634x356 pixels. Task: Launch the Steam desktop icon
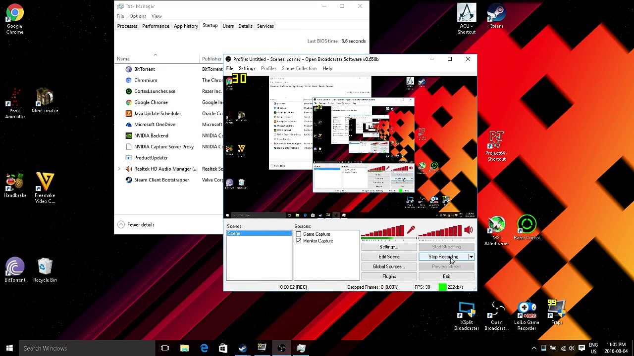click(x=496, y=16)
